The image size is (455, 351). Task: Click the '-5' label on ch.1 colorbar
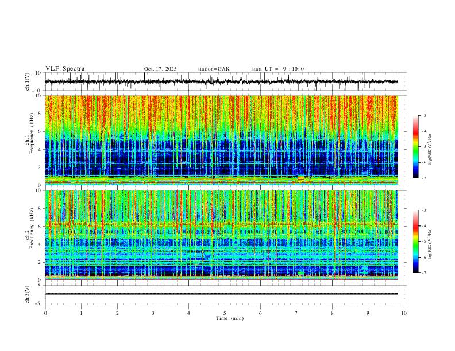[x=424, y=147]
